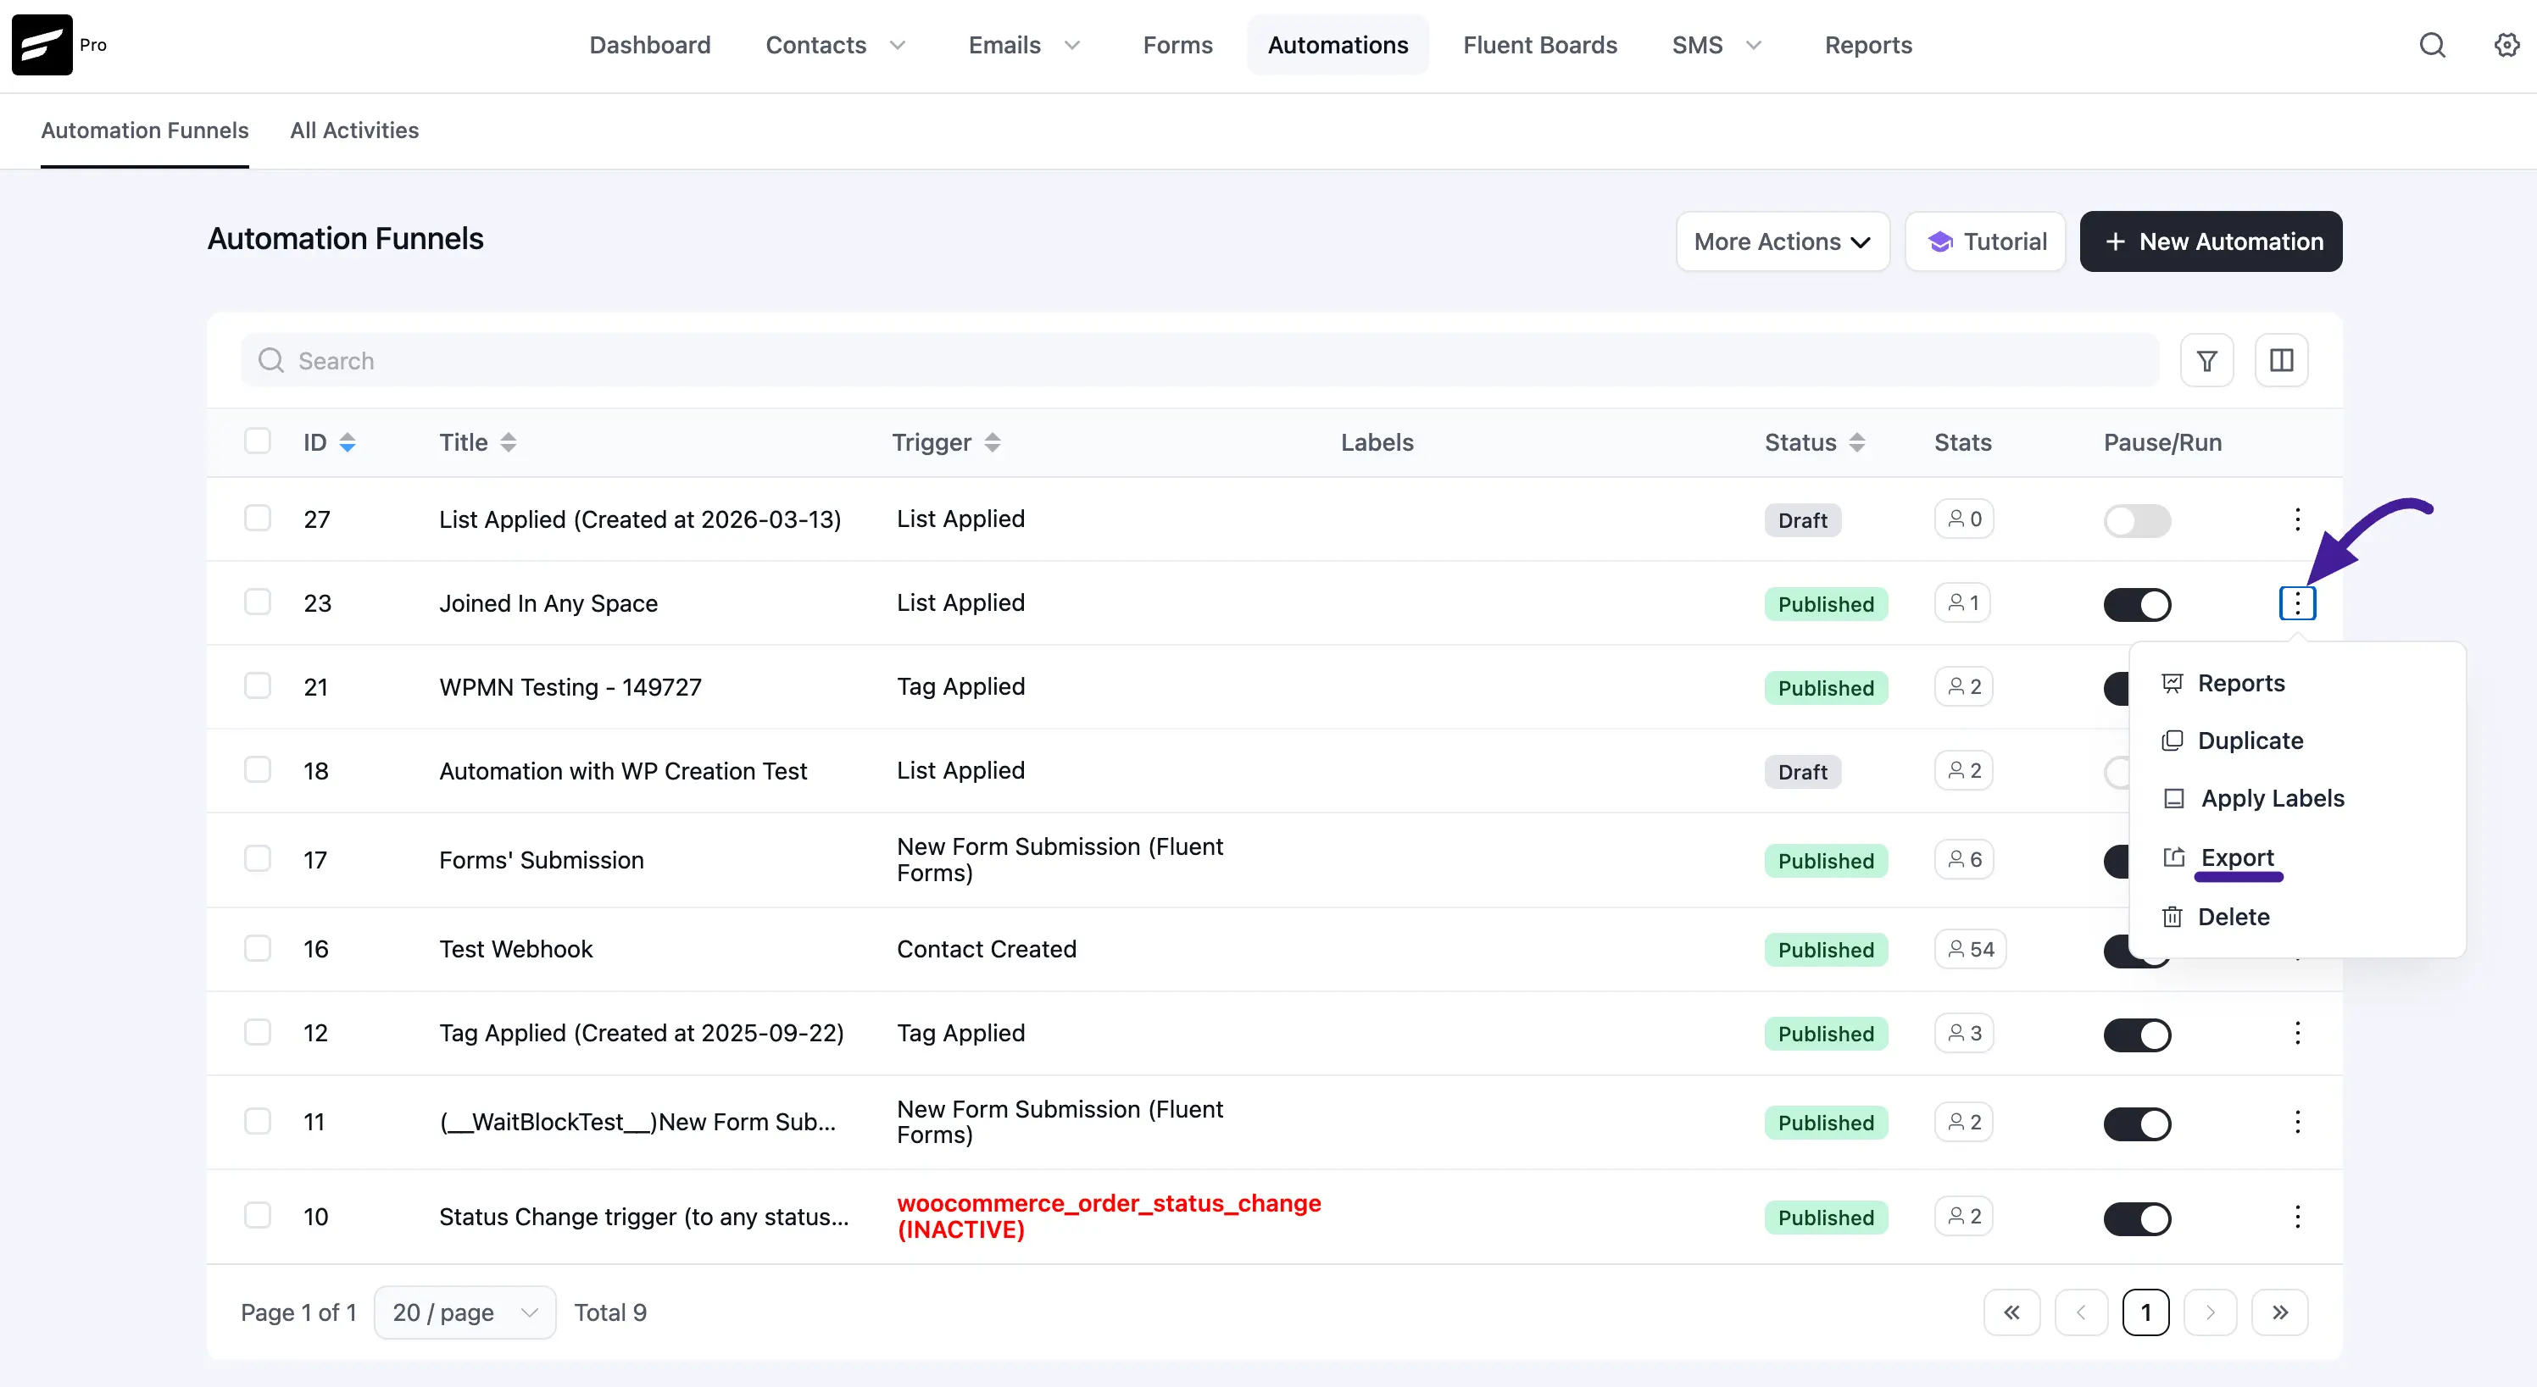Viewport: 2537px width, 1387px height.
Task: Open Forms in the top navigation
Action: click(x=1178, y=45)
